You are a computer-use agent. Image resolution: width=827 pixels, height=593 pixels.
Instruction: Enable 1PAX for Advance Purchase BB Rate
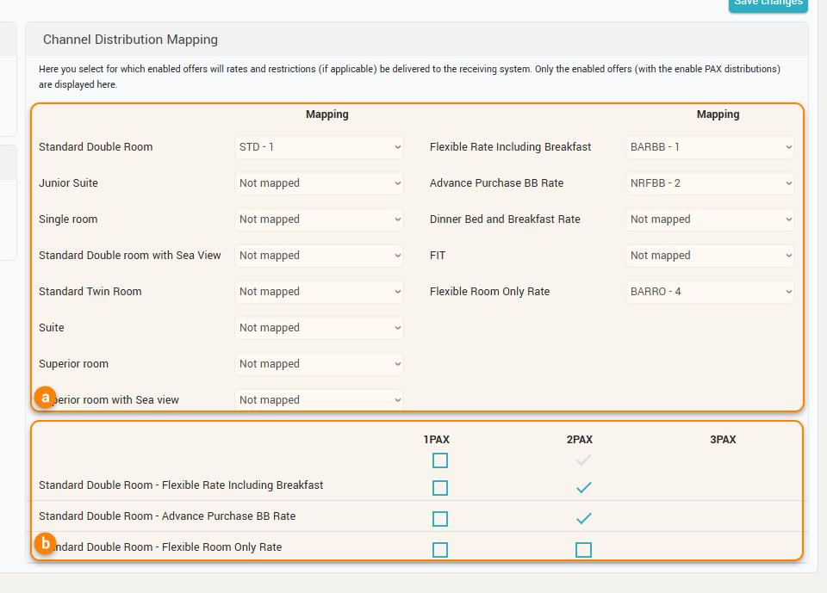(x=440, y=519)
